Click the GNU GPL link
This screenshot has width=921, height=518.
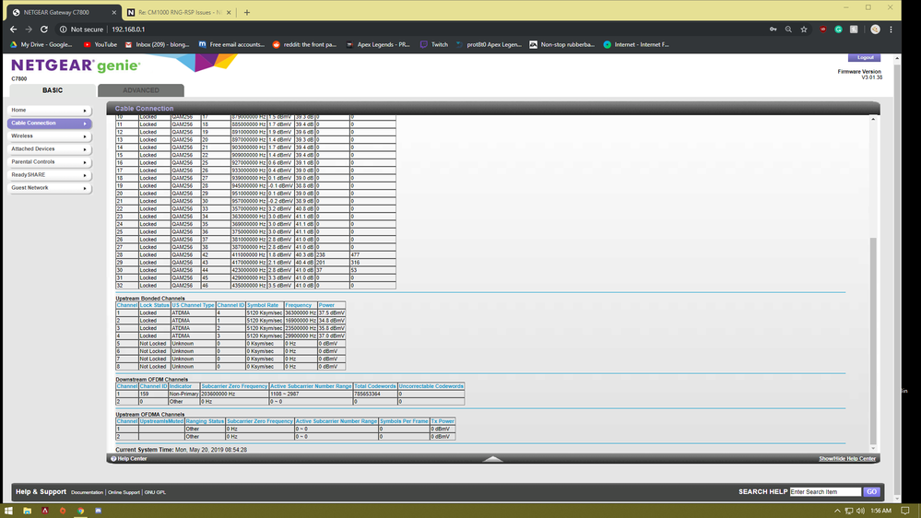pos(155,492)
